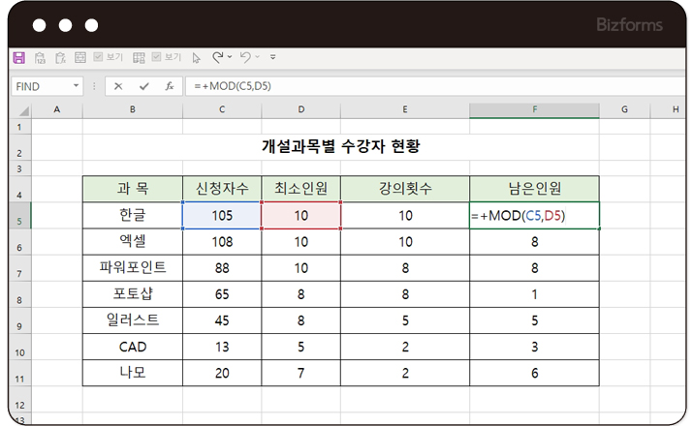Click the Undo arrow icon

coord(245,57)
